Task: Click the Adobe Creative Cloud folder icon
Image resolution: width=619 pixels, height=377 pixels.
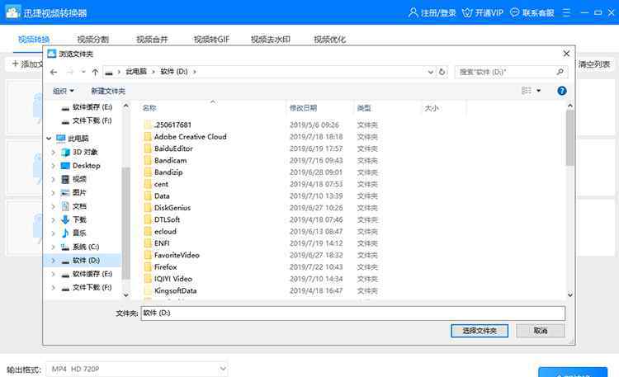Action: 148,137
